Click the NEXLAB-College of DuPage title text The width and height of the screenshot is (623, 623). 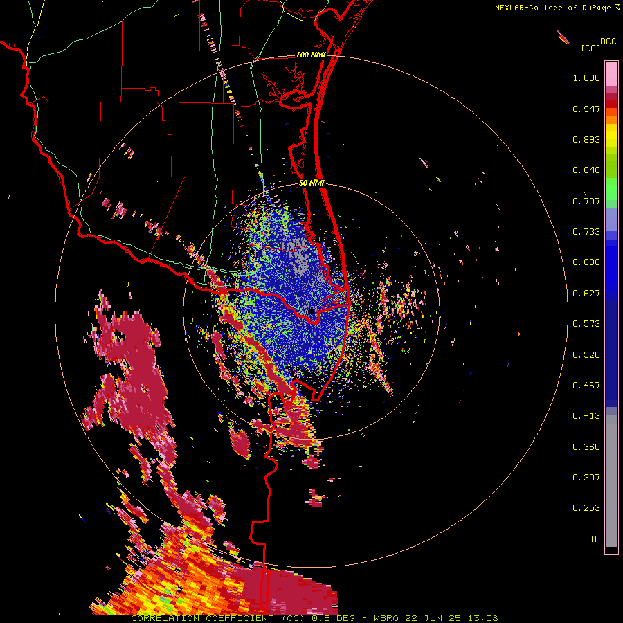(x=554, y=8)
